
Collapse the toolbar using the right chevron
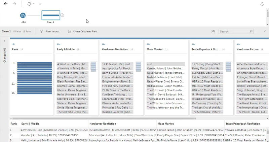[265, 31]
